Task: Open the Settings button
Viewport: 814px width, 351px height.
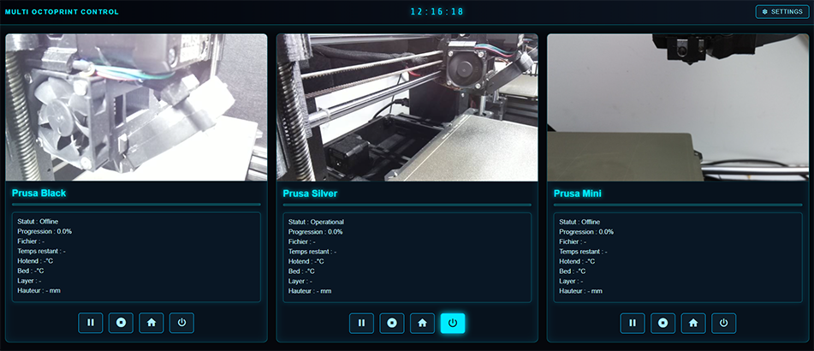Action: pos(782,11)
